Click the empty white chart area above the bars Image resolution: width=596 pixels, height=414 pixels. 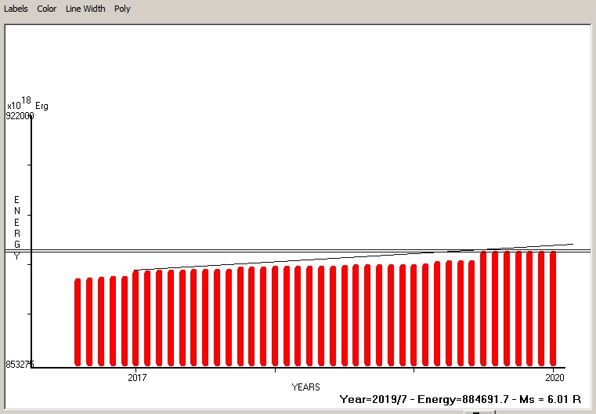pyautogui.click(x=313, y=141)
